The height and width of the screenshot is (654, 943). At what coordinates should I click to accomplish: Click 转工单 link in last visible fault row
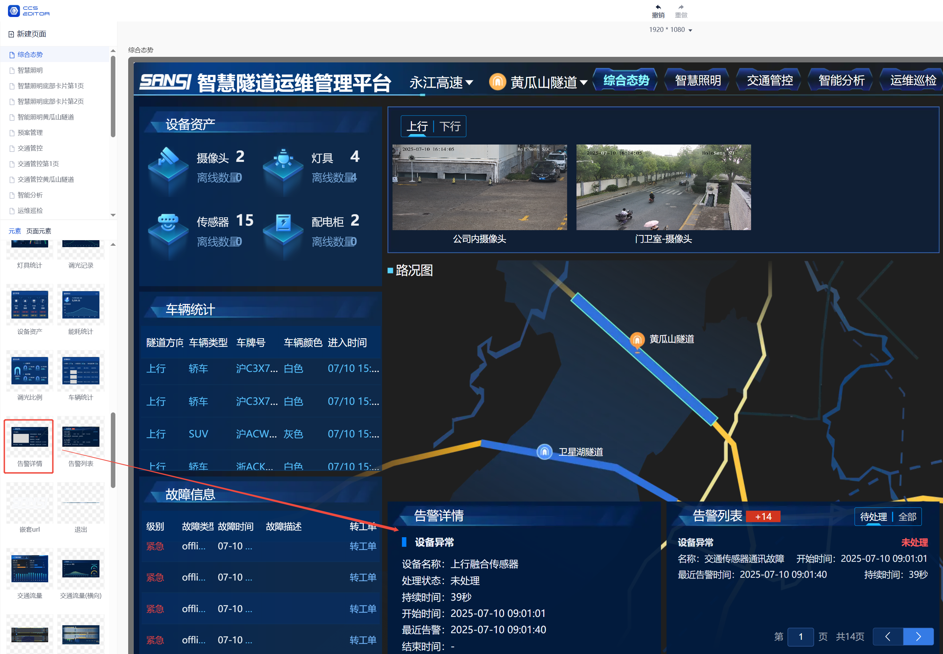pyautogui.click(x=363, y=640)
